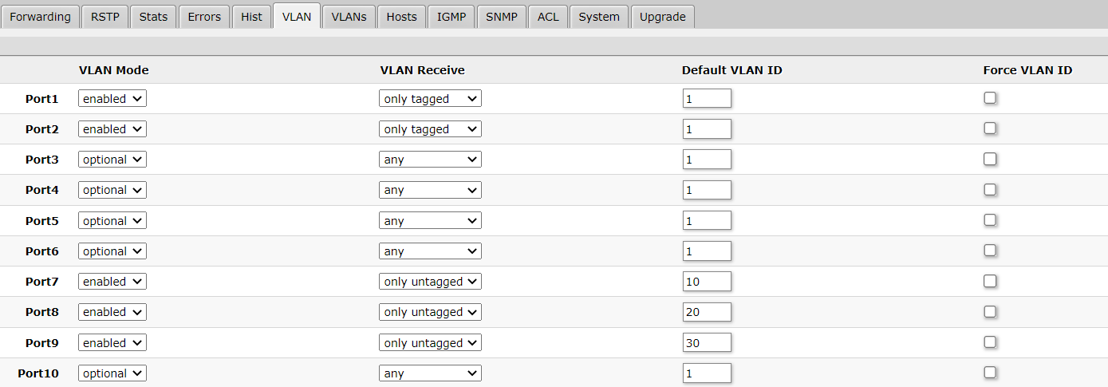Open Port7 VLAN Receive 'only untagged' dropdown
The width and height of the screenshot is (1108, 387).
click(x=430, y=282)
